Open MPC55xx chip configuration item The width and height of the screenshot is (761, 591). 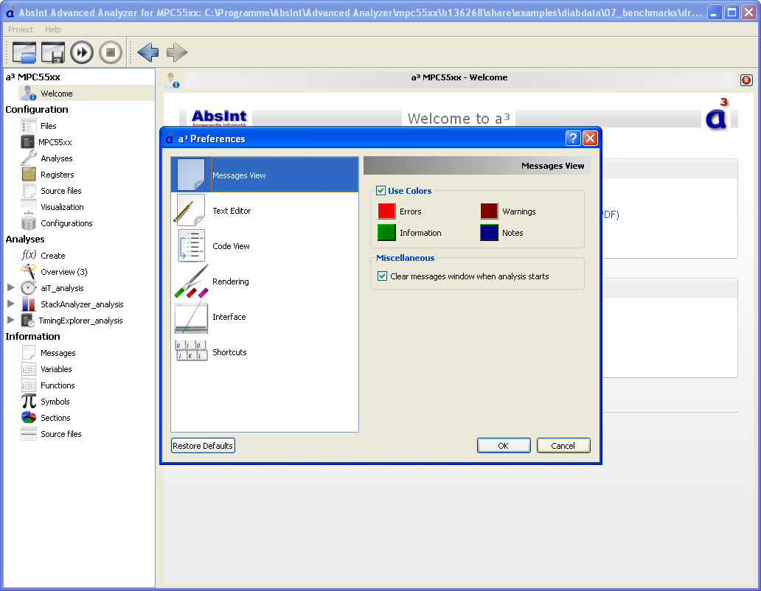click(x=55, y=142)
